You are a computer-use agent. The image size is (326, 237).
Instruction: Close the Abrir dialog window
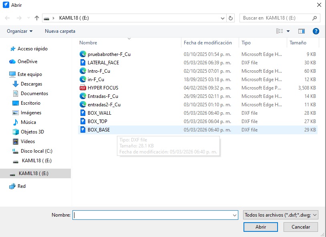(x=319, y=5)
